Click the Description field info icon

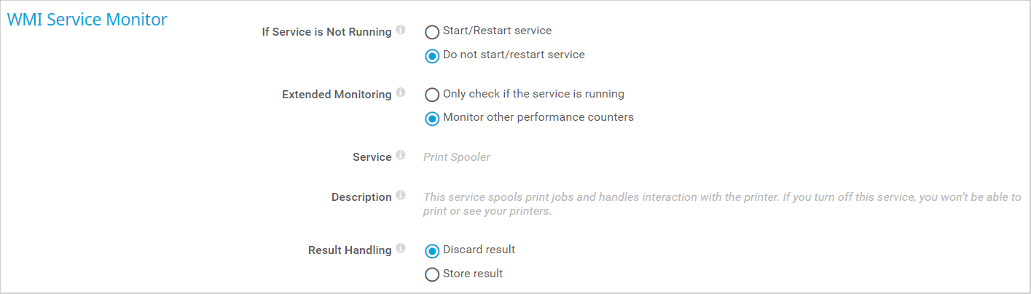401,196
